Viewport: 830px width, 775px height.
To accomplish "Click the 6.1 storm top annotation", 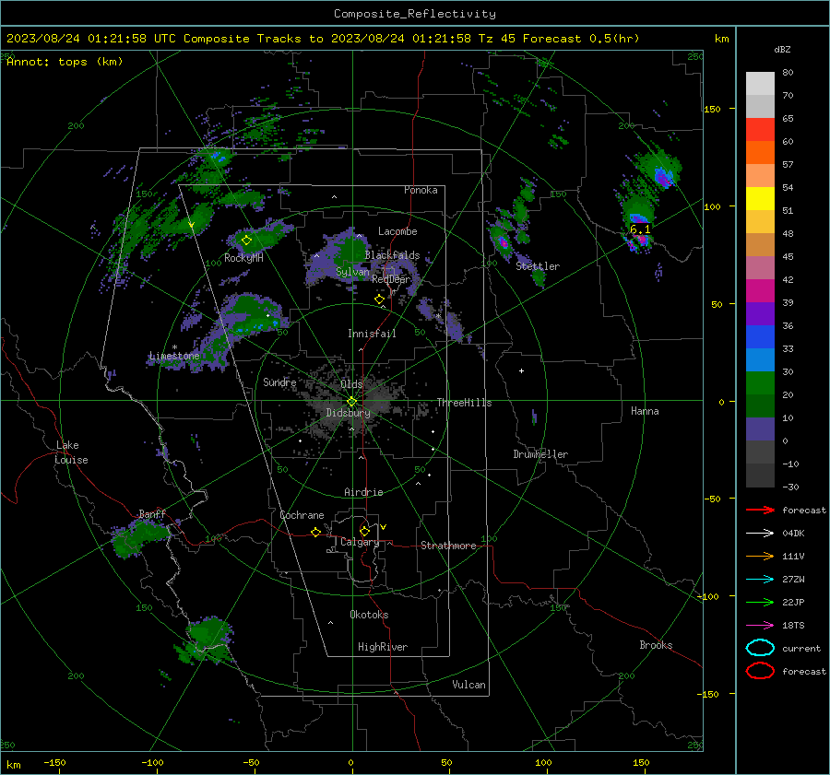I will [x=639, y=229].
